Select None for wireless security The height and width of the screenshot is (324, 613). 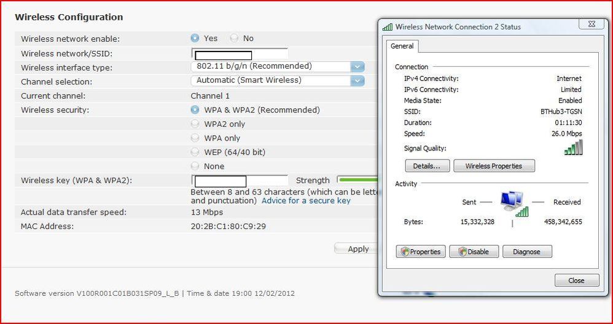[x=195, y=166]
